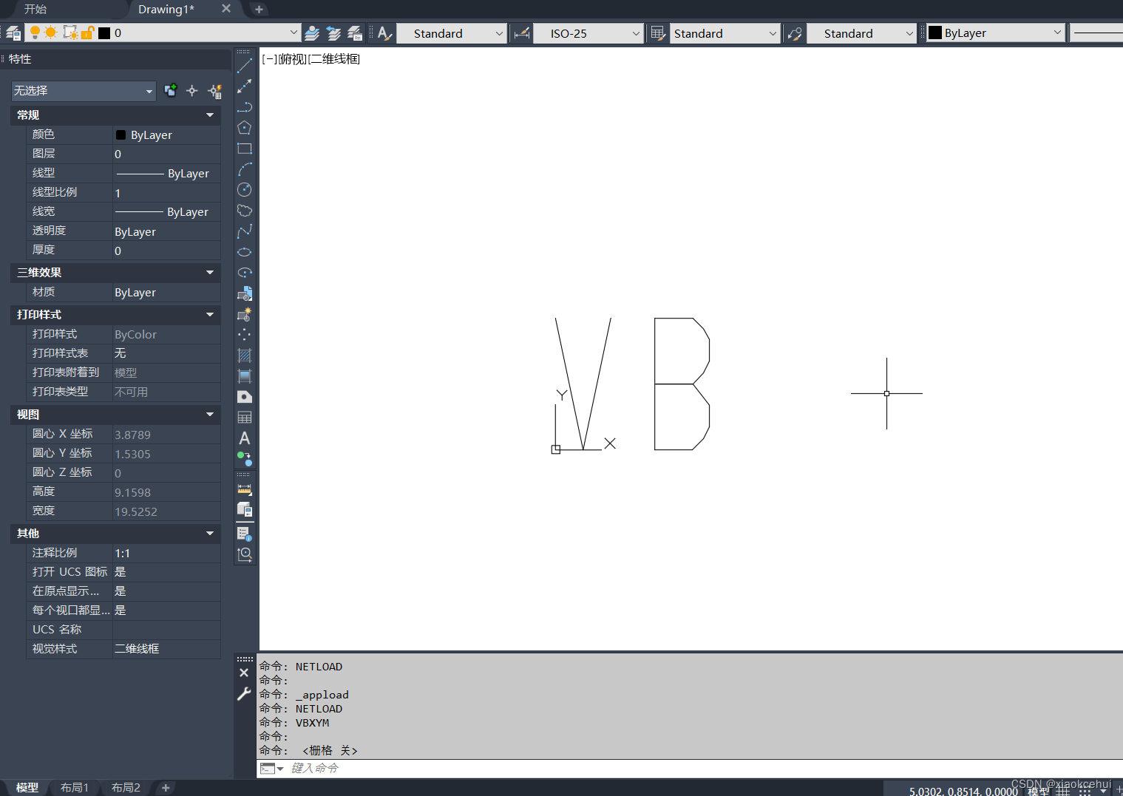Toggle layer 0 lock padlock icon
The image size is (1123, 796).
point(87,33)
